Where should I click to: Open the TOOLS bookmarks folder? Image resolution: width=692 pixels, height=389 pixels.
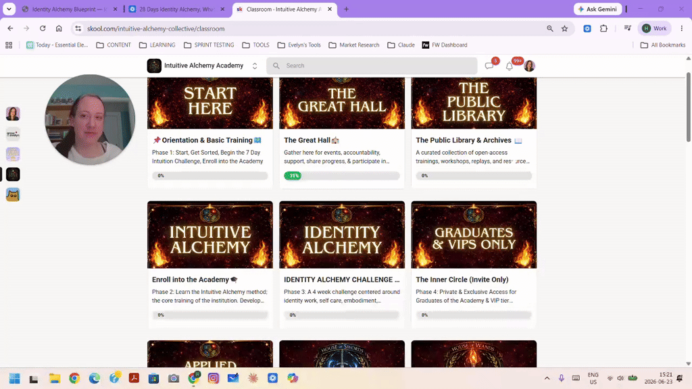[255, 45]
